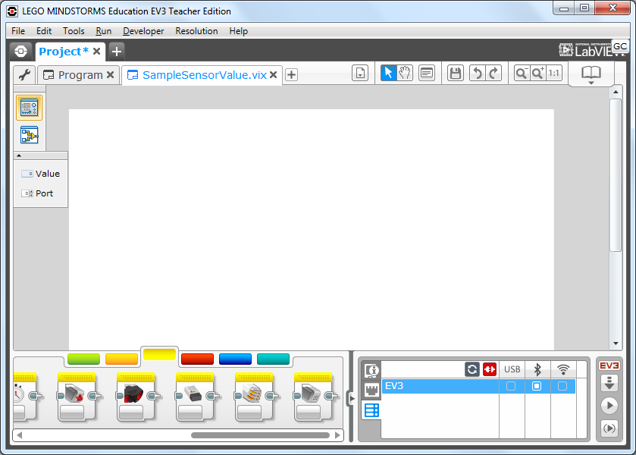Open the Port View tab
Viewport: 636px width, 455px height.
coord(371,390)
